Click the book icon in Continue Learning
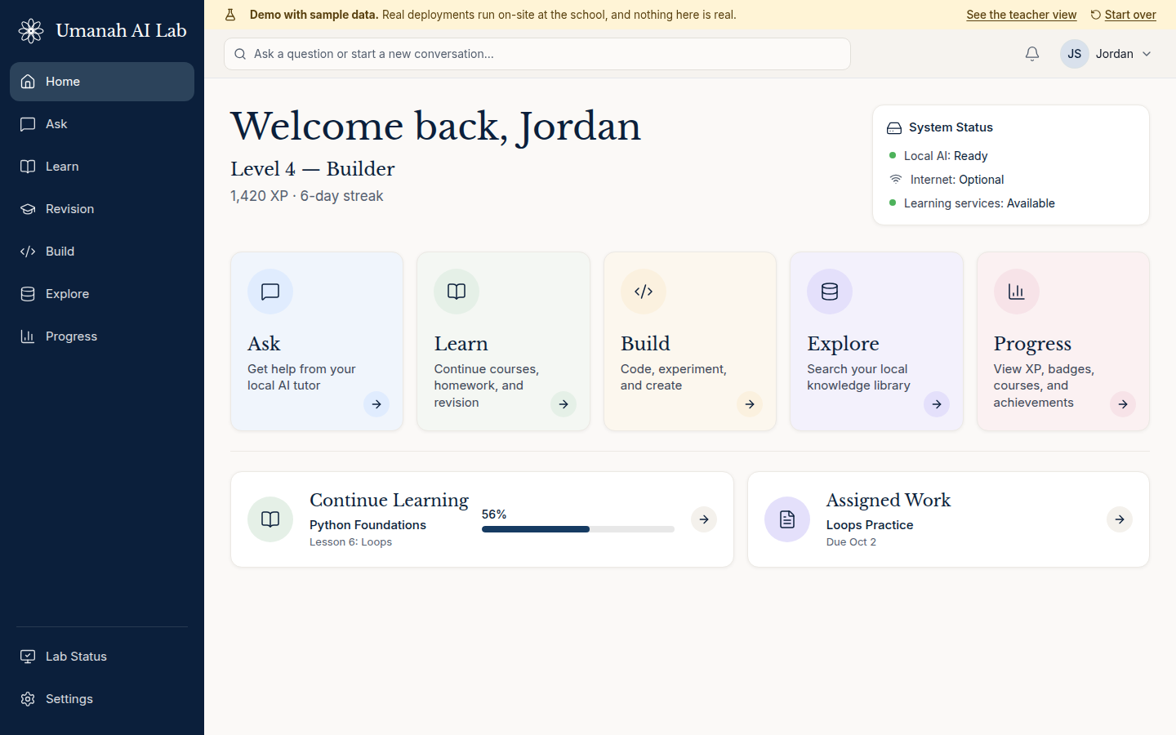Screen dimensions: 1176x735 (x=270, y=519)
